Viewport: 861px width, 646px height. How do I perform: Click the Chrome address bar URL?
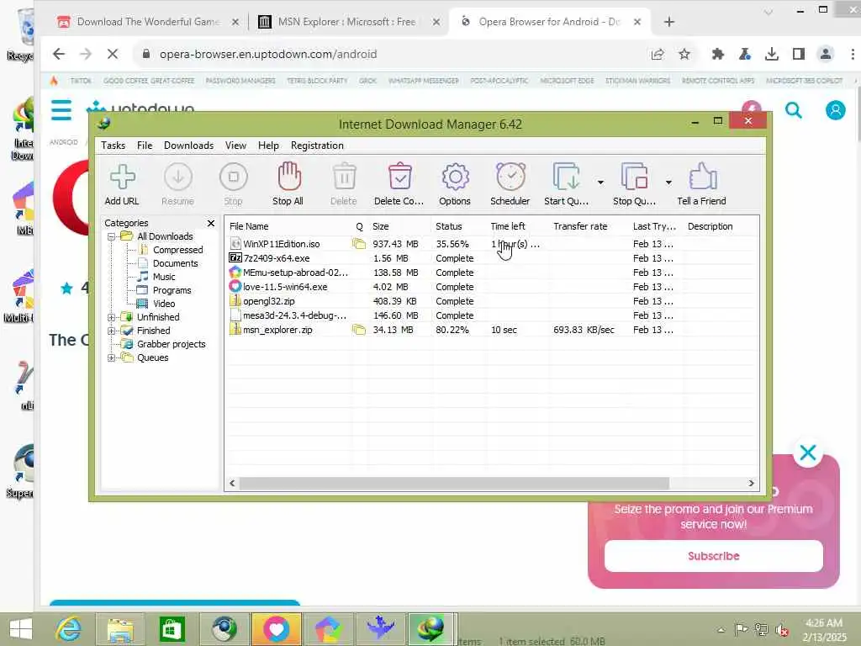point(268,54)
